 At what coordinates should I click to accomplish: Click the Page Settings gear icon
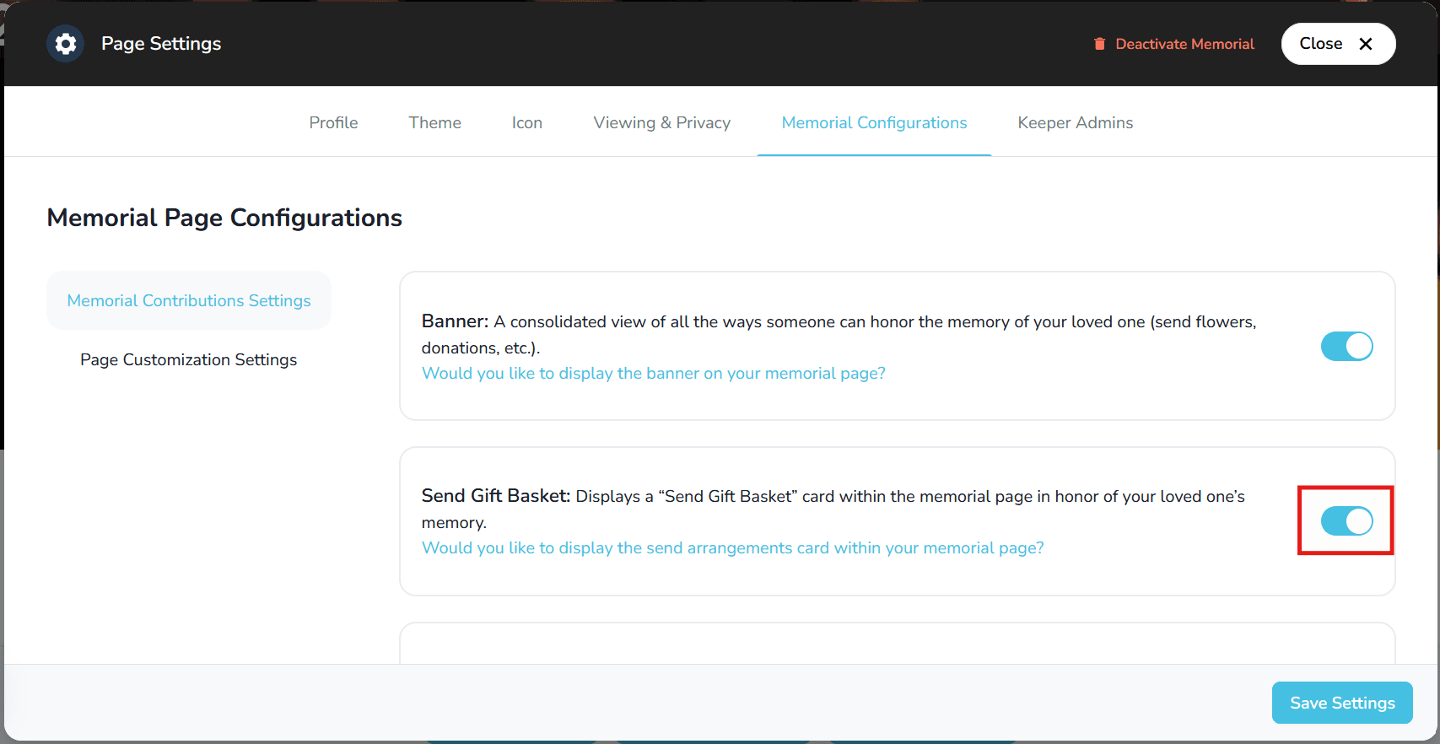click(65, 44)
